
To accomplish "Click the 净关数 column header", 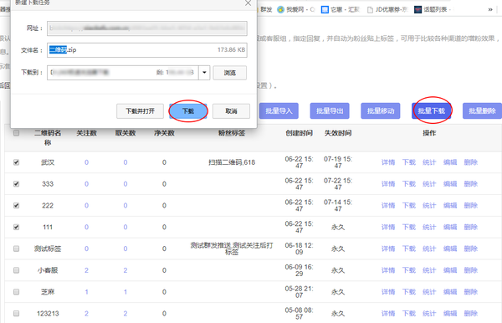I will tap(164, 133).
